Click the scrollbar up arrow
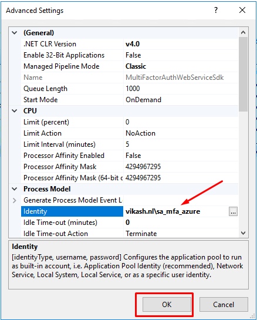The image size is (257, 320). tap(243, 32)
